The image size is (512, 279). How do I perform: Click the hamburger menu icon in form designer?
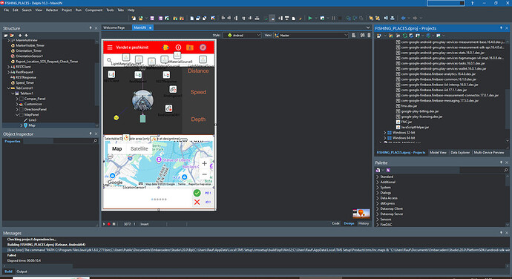tap(110, 47)
